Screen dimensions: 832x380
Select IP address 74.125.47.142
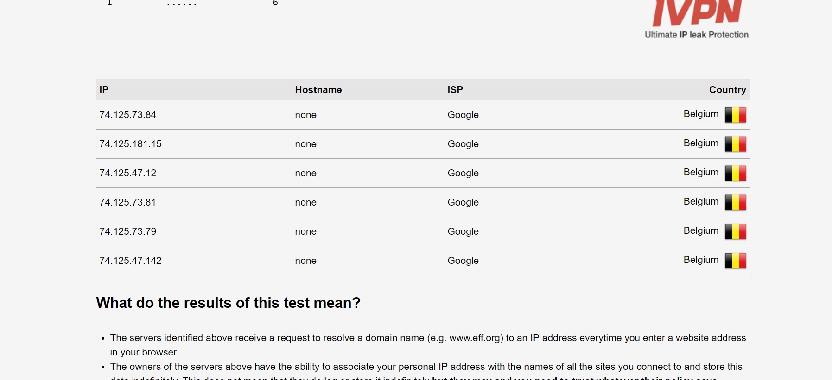(131, 261)
